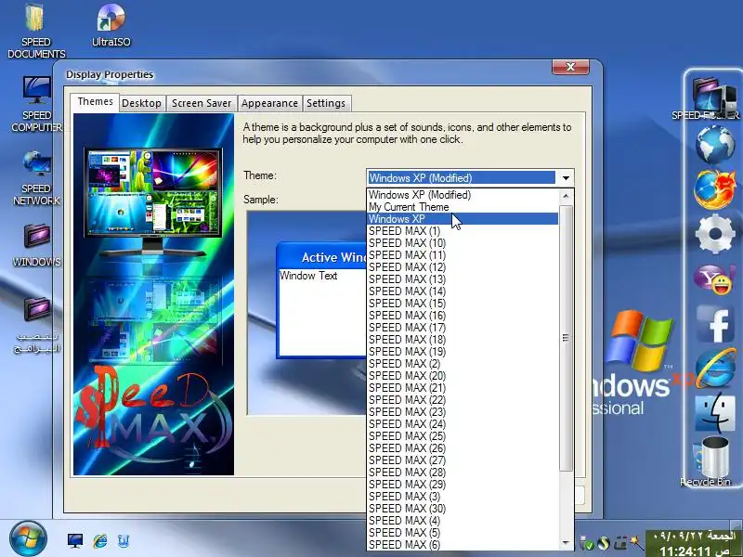Open the SPEED DOCUMENTS desktop icon
The width and height of the screenshot is (743, 557).
pos(36,31)
